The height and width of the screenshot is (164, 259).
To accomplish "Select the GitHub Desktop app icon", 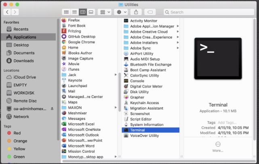I will 64,36.
